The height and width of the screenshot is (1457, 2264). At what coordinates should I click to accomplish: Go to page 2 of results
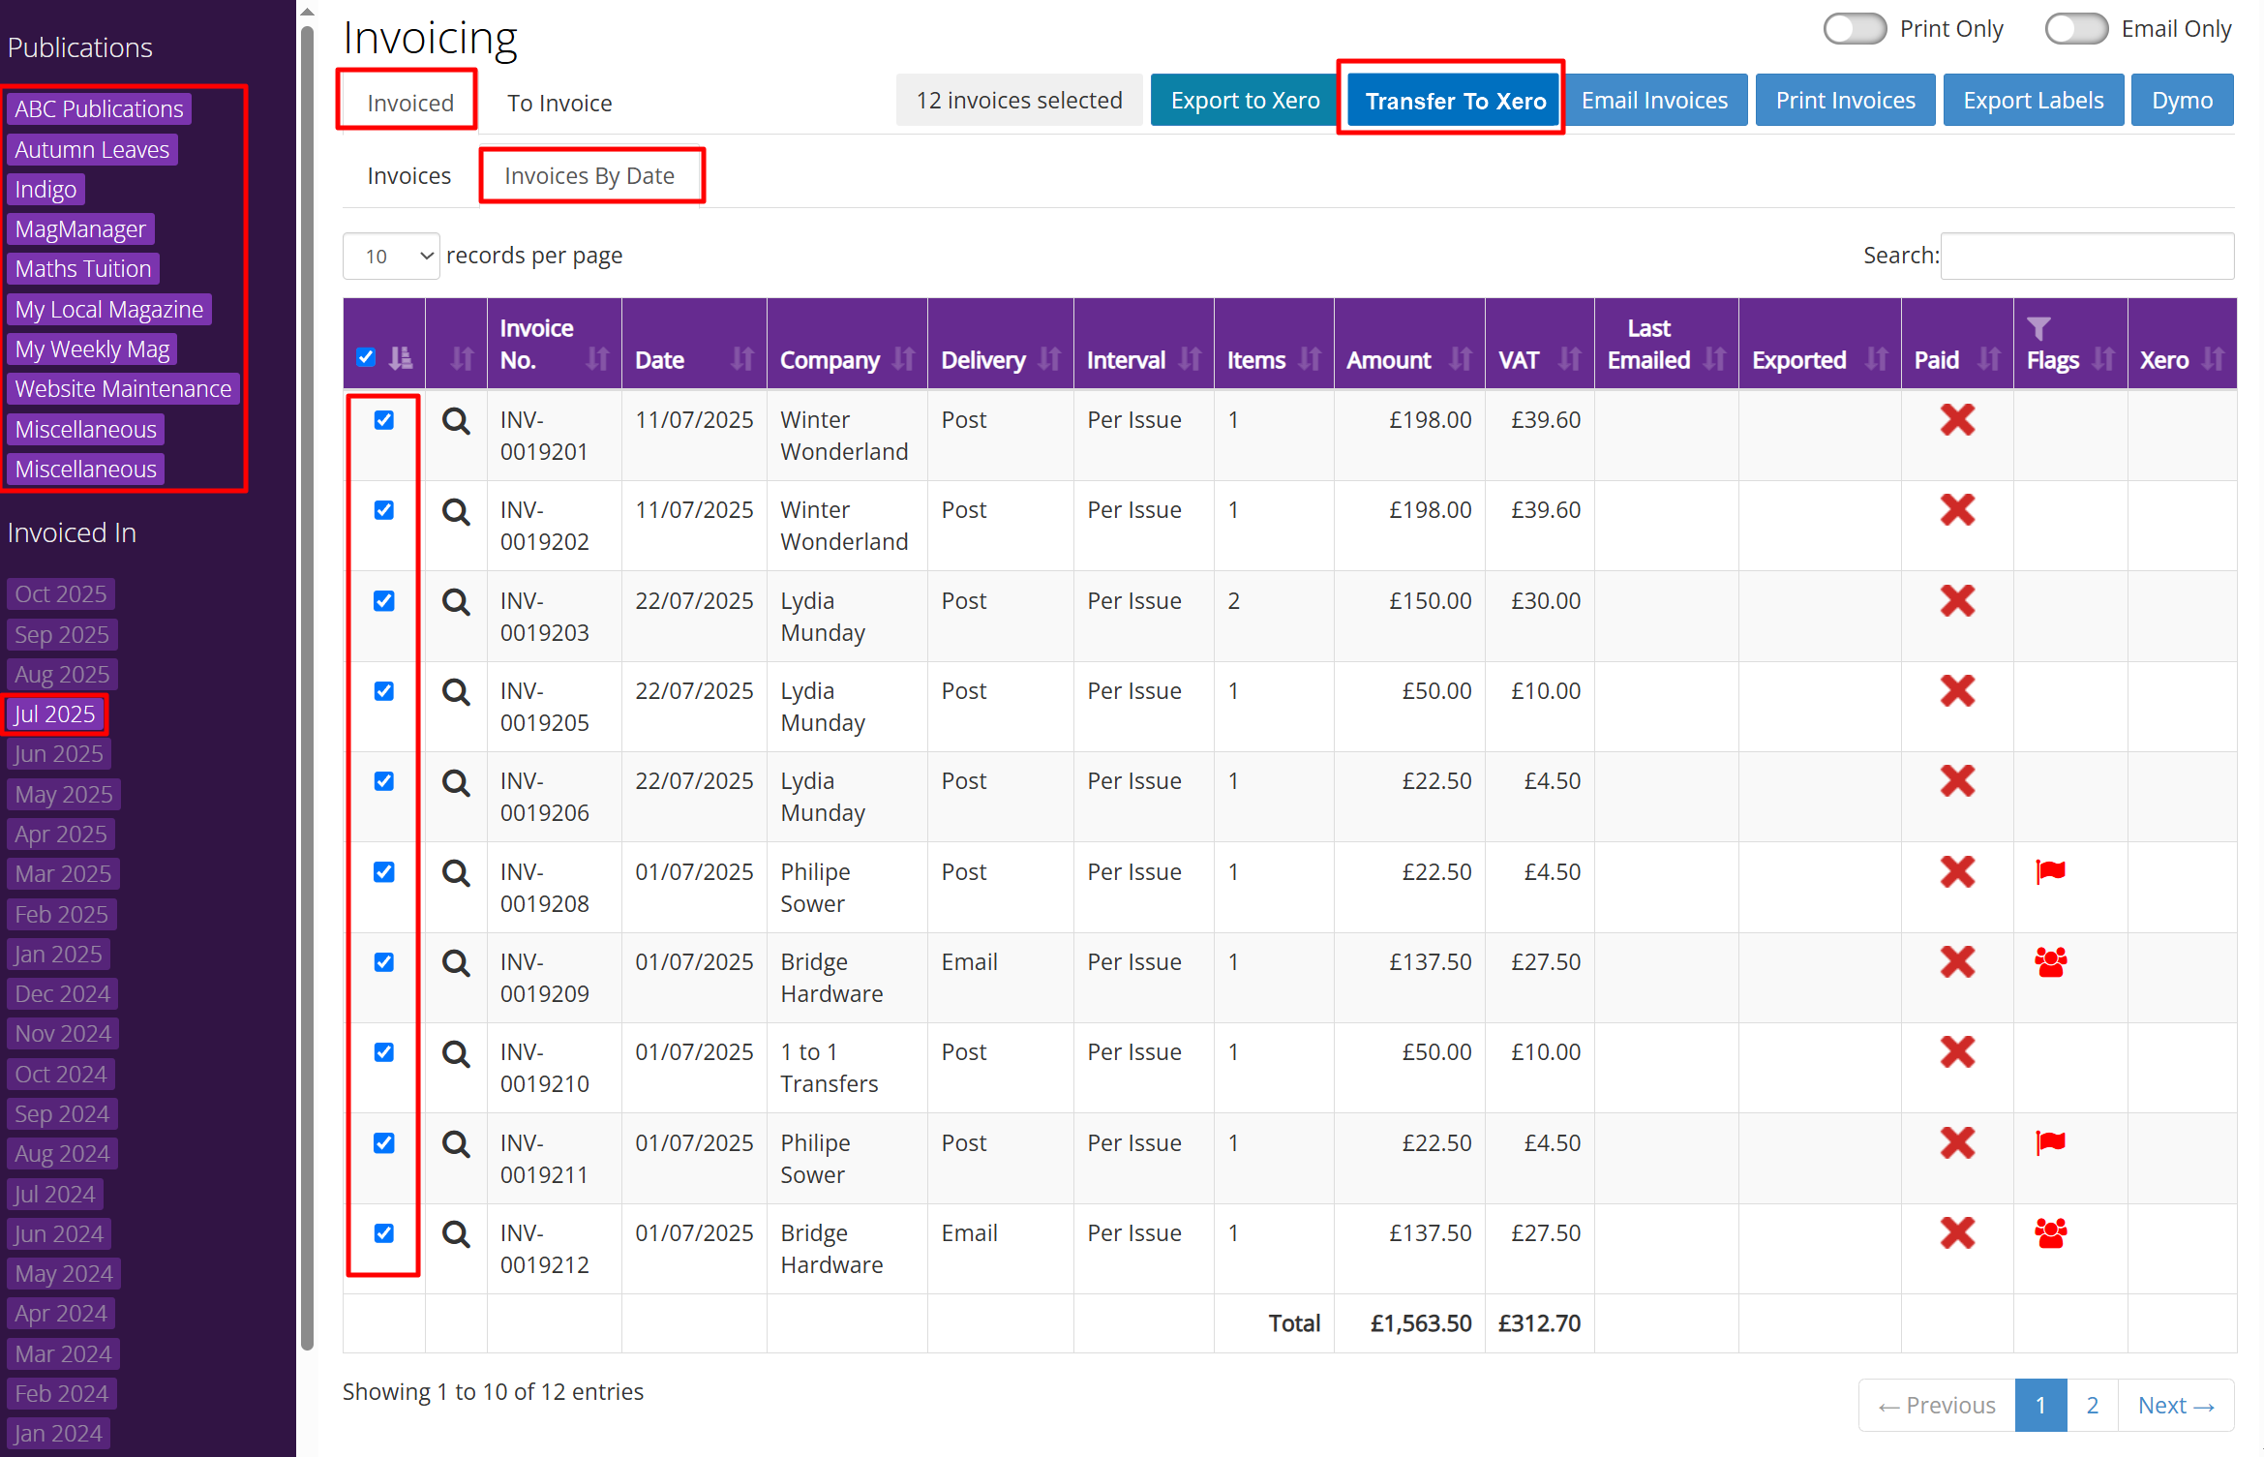click(x=2092, y=1406)
